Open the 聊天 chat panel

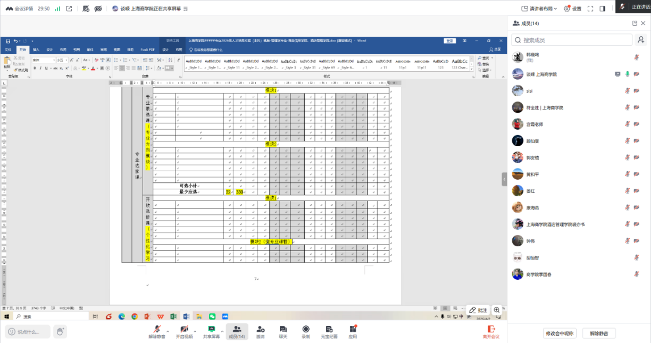tap(283, 332)
